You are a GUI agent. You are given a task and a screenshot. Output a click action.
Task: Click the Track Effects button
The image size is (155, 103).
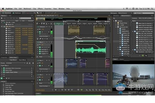click(x=22, y=60)
